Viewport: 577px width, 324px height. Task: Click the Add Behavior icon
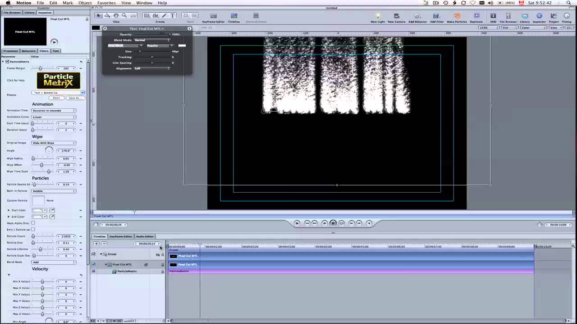(x=417, y=18)
